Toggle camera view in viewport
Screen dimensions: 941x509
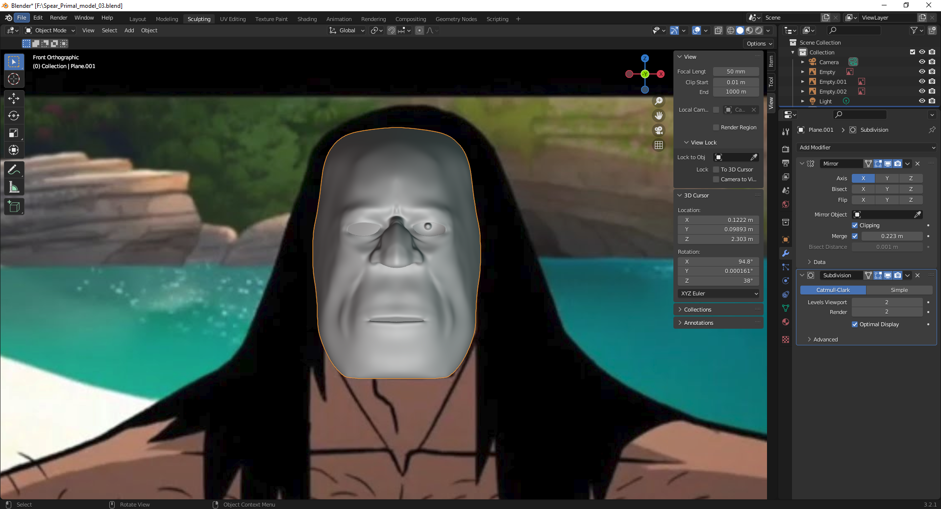(659, 130)
